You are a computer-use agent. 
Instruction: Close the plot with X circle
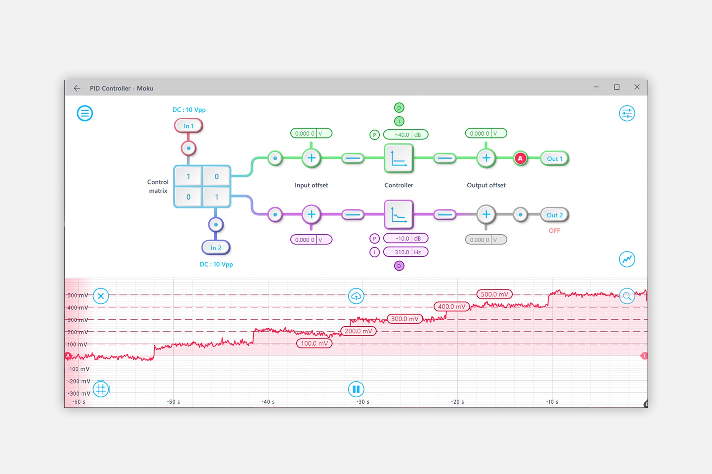click(x=101, y=296)
